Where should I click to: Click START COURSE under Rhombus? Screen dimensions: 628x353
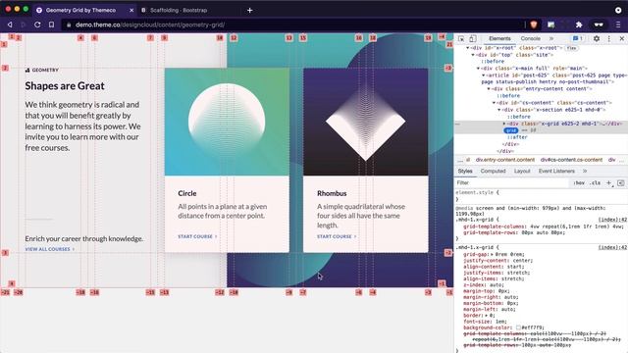click(337, 236)
